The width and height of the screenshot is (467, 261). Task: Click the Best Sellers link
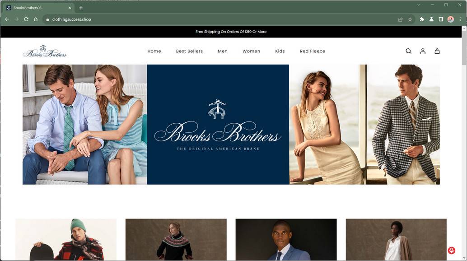point(189,51)
